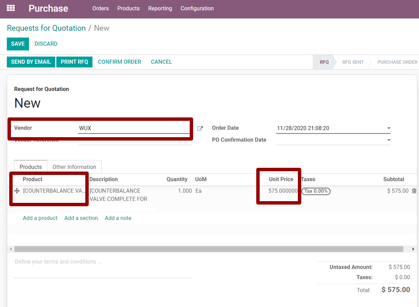The width and height of the screenshot is (419, 307).
Task: Select the Vendor field showing WUX
Action: [134, 128]
